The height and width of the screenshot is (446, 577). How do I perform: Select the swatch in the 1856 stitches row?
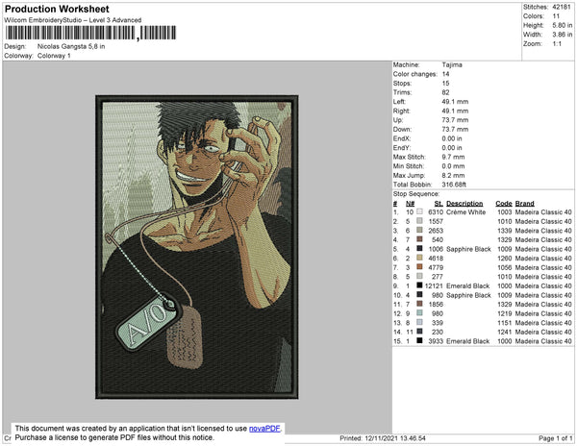(419, 304)
